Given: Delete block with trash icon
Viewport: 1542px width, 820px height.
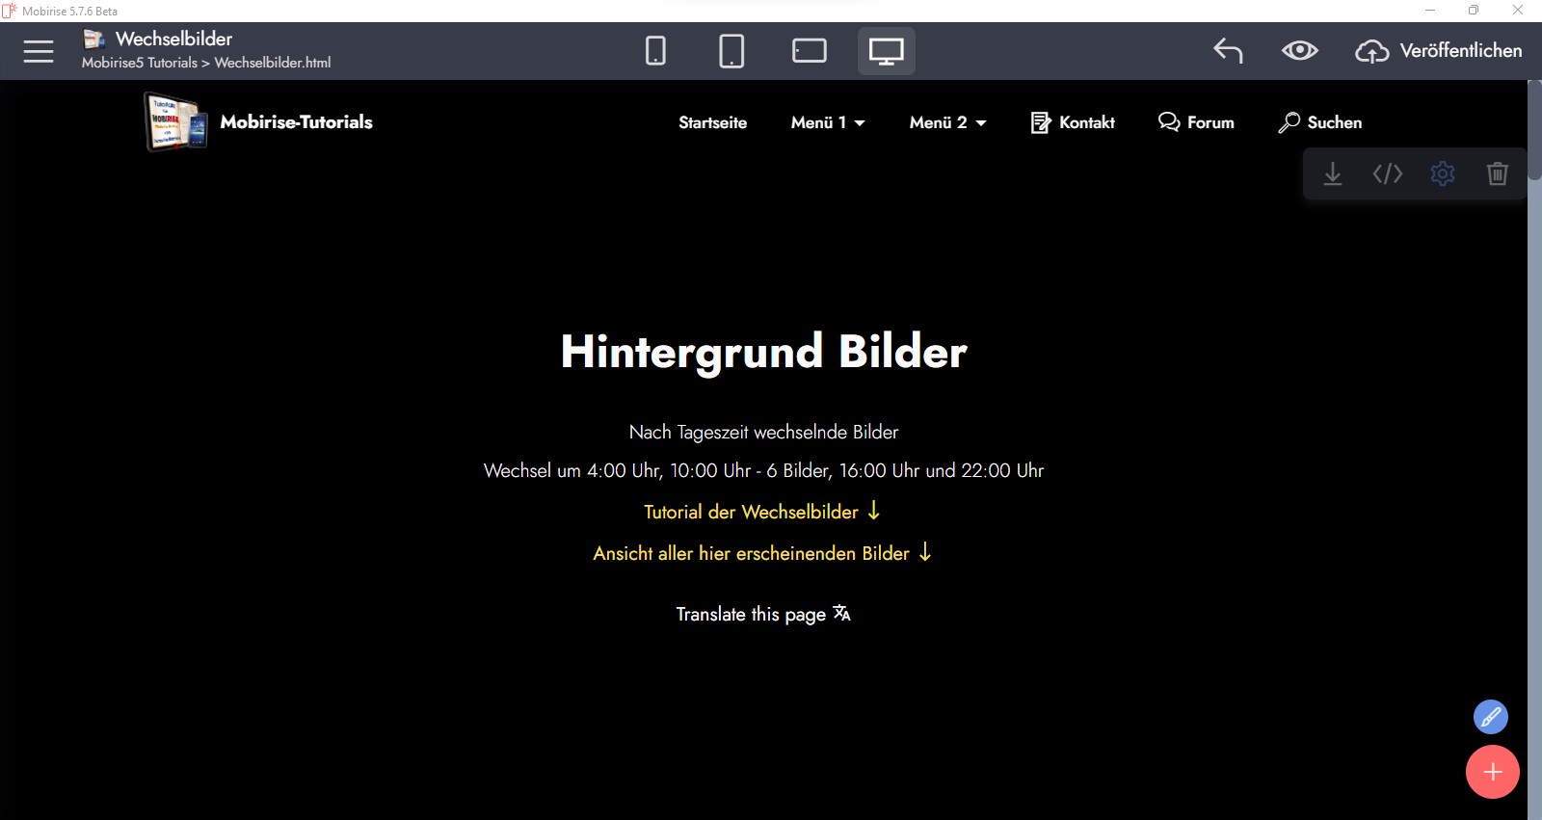Looking at the screenshot, I should [x=1497, y=174].
